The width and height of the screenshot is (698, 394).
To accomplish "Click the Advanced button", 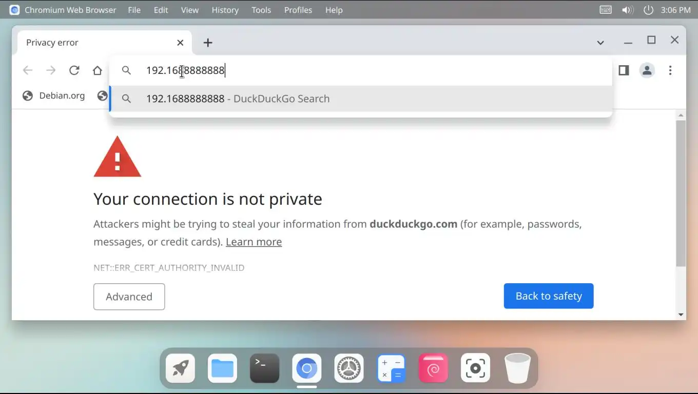I will tap(129, 297).
